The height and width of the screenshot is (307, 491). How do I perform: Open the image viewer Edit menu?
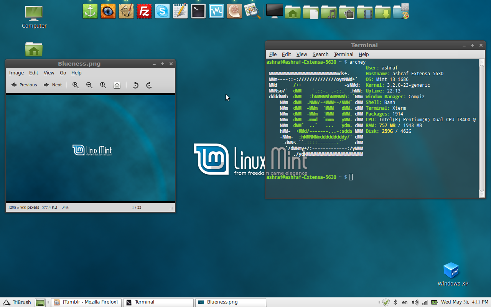pyautogui.click(x=34, y=73)
